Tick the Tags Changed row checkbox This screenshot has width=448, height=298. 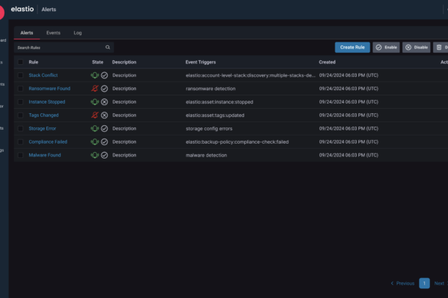coord(20,115)
